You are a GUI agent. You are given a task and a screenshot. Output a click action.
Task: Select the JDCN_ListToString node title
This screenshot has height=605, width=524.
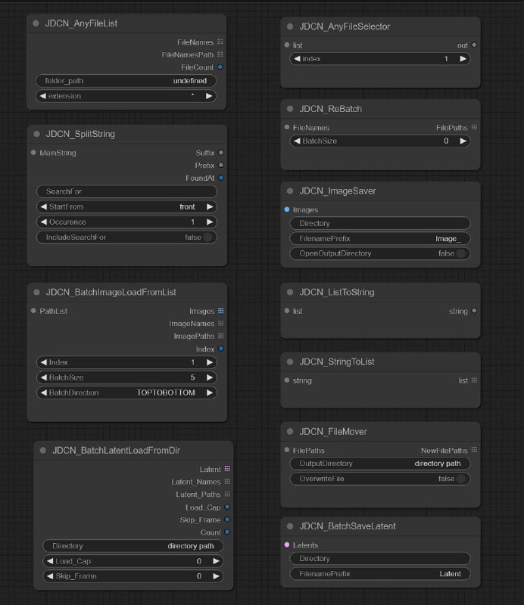336,292
